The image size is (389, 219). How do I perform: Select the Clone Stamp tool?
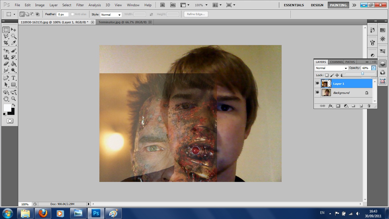tap(6, 57)
